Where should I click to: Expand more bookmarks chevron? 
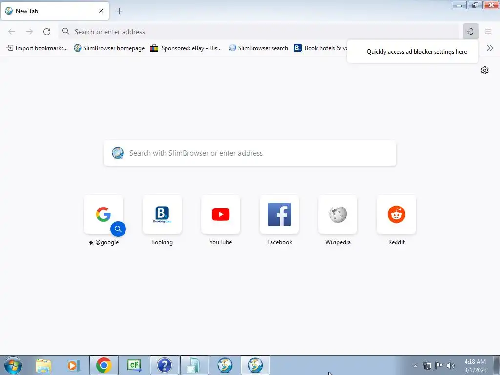coord(490,48)
